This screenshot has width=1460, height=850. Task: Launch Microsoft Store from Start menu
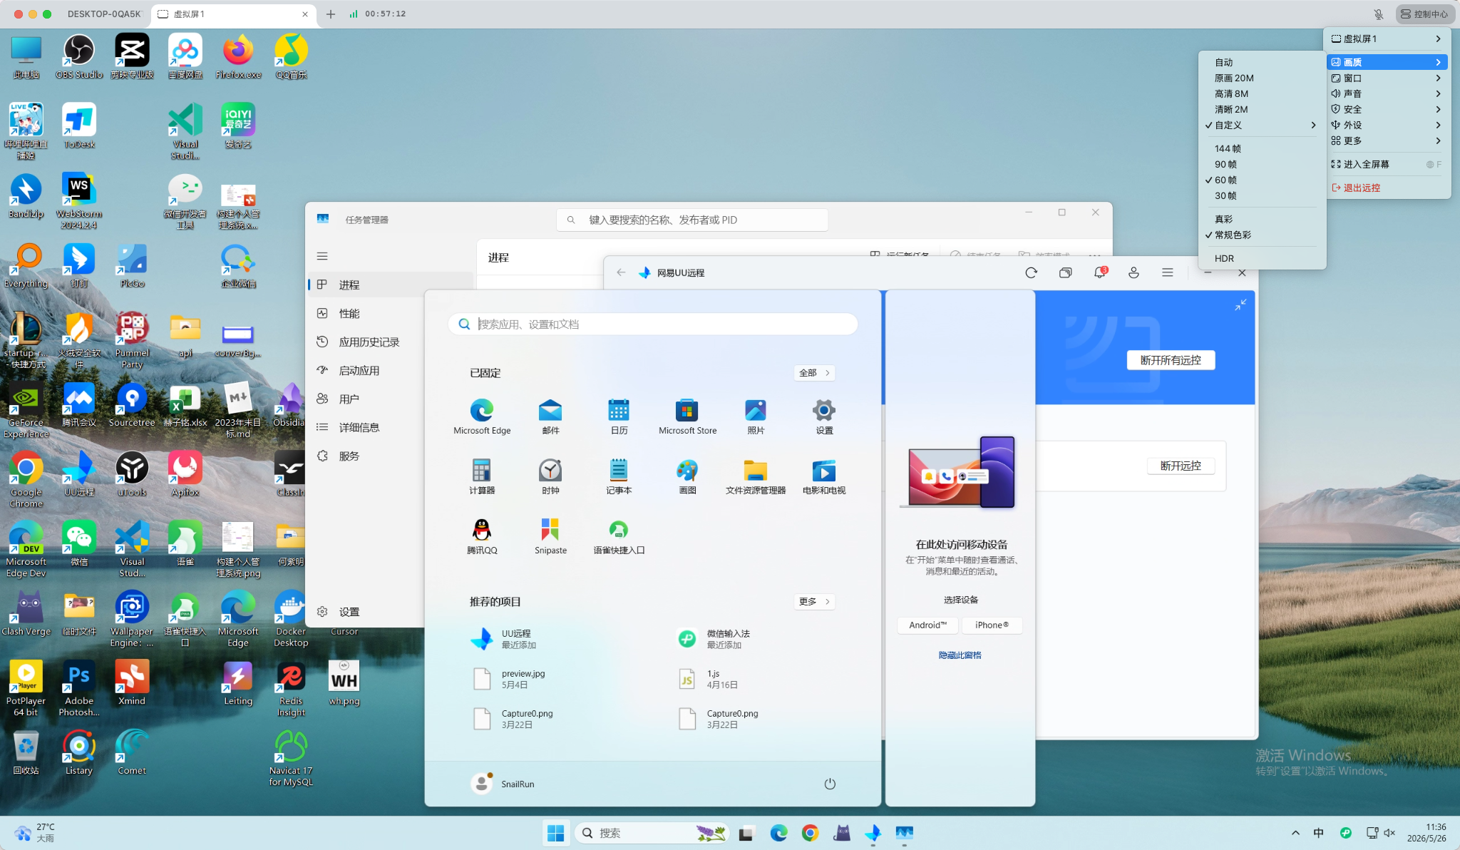[687, 416]
